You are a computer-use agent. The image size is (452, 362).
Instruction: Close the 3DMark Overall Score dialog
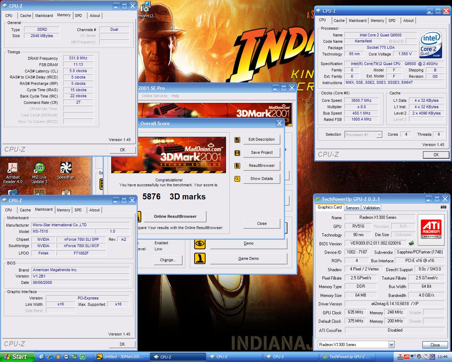point(279,123)
